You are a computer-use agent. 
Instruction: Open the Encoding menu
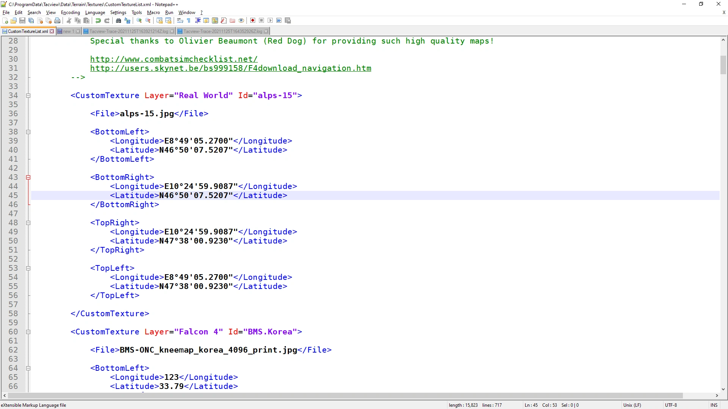click(x=70, y=12)
